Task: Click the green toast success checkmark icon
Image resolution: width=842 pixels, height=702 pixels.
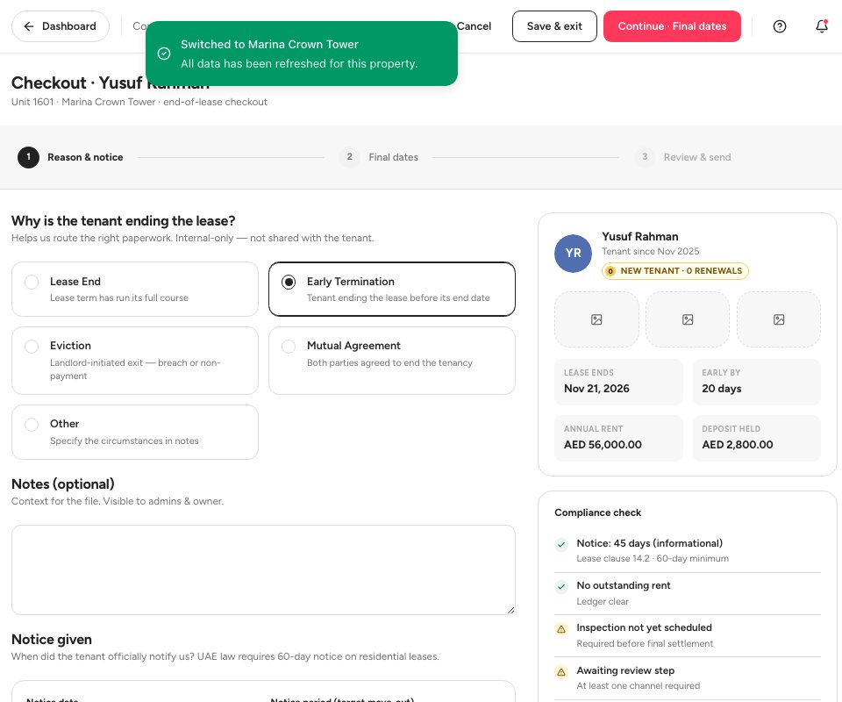Action: pos(164,54)
